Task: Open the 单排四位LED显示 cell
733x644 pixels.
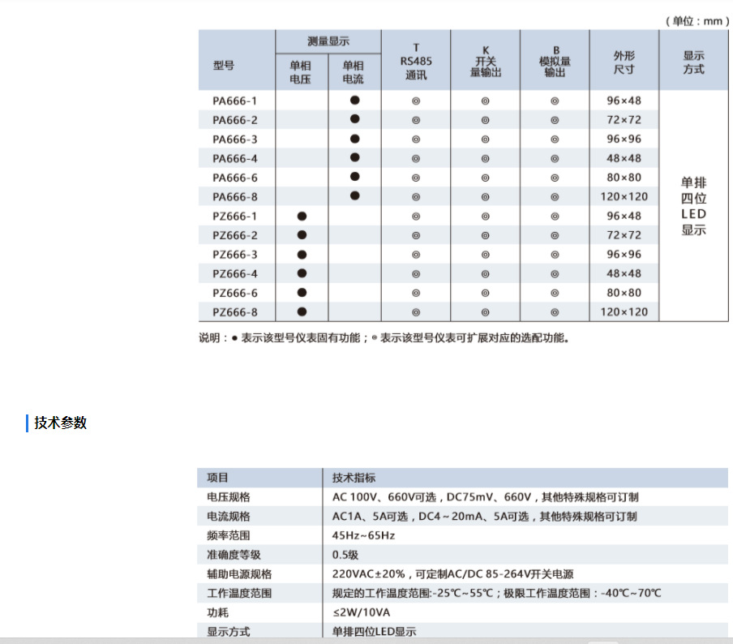Action: [x=693, y=205]
